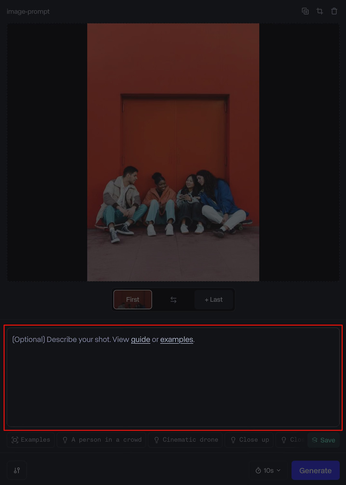The width and height of the screenshot is (346, 485).
Task: Pick the 'Close up' prompt suggestion
Action: pos(249,440)
